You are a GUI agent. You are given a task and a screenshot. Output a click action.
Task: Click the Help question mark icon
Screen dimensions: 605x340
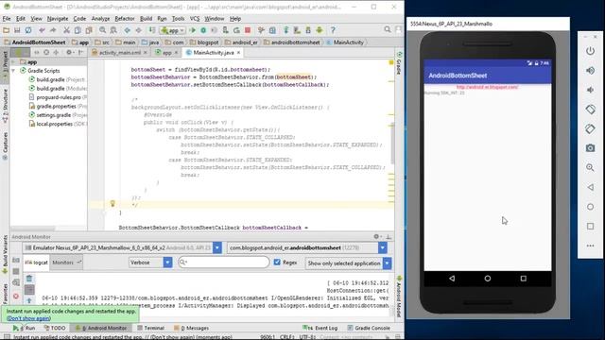[x=333, y=30]
